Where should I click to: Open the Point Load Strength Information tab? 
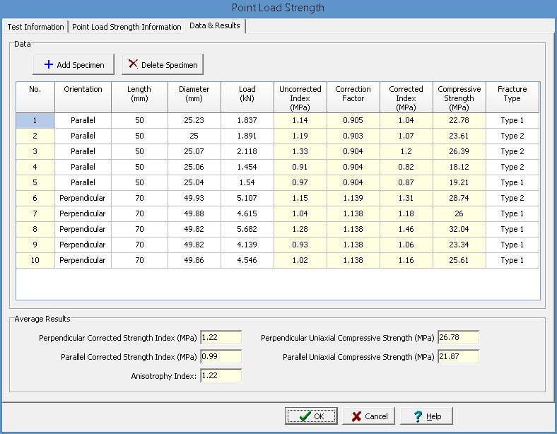(x=127, y=27)
